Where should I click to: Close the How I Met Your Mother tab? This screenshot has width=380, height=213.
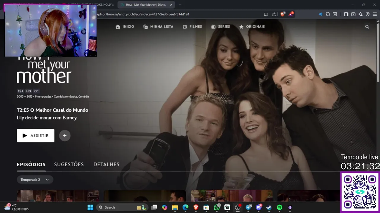click(171, 5)
